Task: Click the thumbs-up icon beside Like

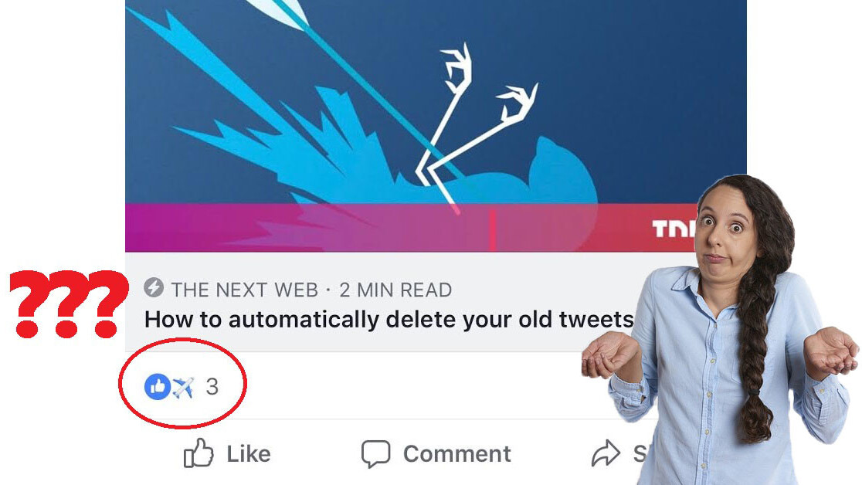Action: click(198, 453)
